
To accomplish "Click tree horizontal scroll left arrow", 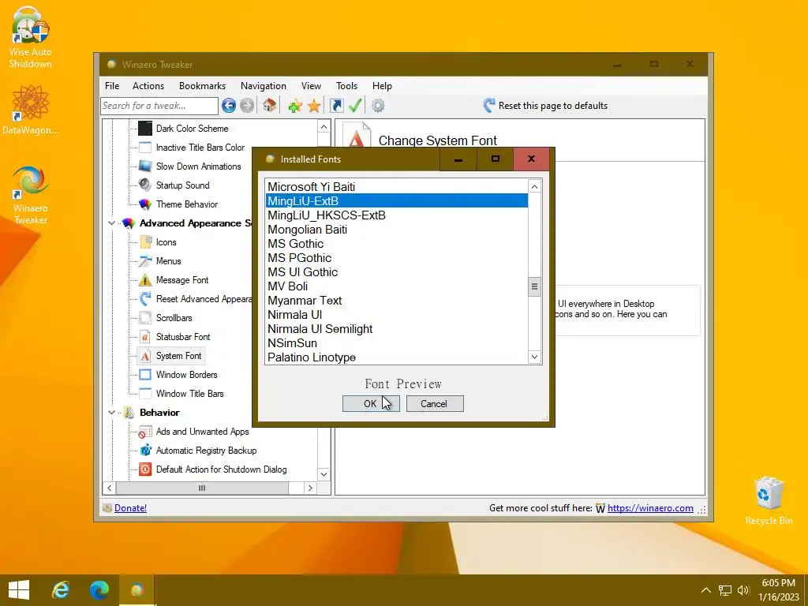I will click(x=109, y=488).
